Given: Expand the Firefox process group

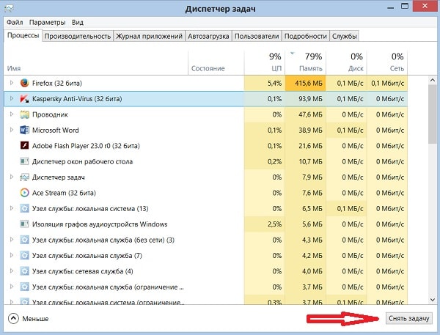Looking at the screenshot, I should (12, 83).
